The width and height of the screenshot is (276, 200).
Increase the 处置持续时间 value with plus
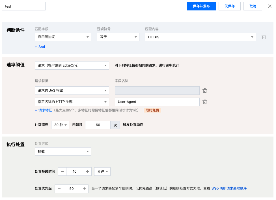click(87, 172)
